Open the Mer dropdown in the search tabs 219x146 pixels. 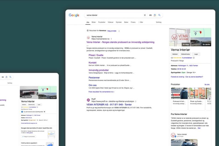(141, 22)
